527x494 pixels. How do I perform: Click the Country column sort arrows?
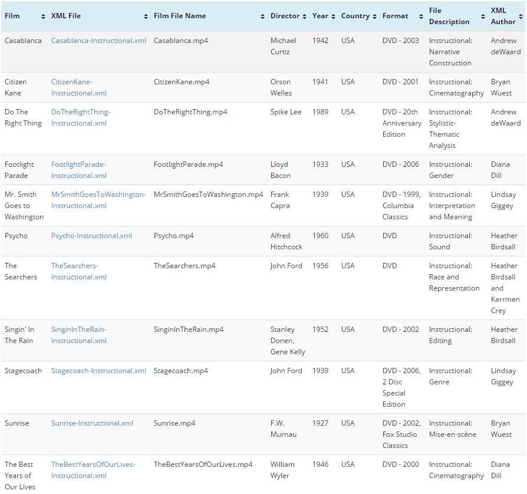pyautogui.click(x=374, y=17)
